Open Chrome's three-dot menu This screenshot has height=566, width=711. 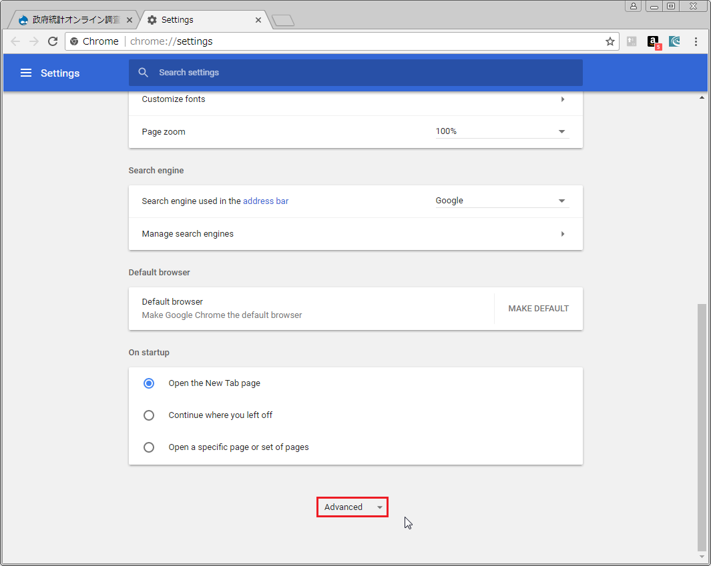[x=696, y=41]
